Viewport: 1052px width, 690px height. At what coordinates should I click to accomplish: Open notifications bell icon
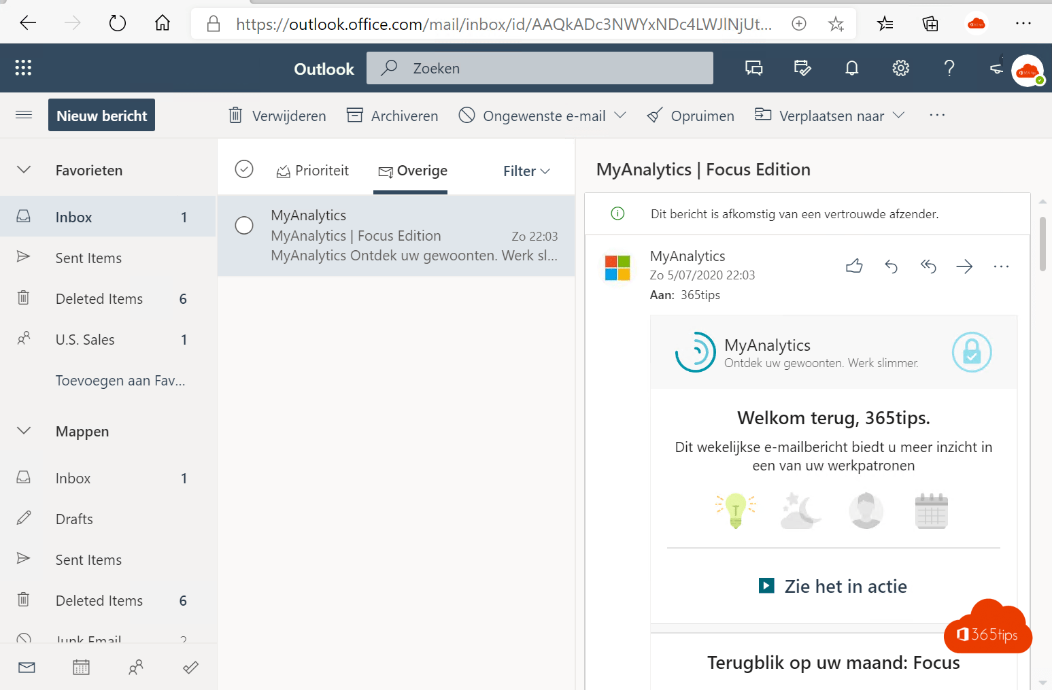point(851,68)
